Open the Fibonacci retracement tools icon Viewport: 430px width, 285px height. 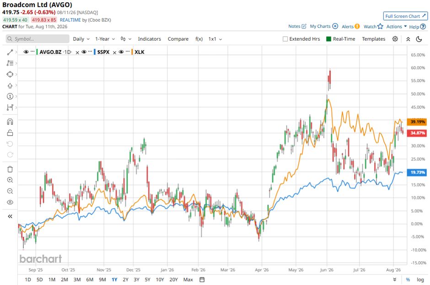tap(10, 63)
